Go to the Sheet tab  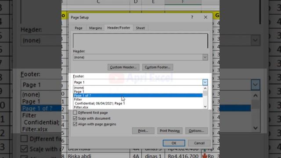[140, 28]
